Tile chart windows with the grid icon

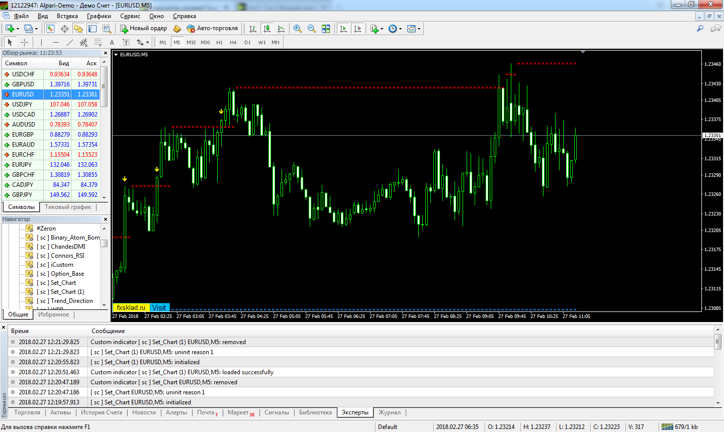click(x=326, y=29)
